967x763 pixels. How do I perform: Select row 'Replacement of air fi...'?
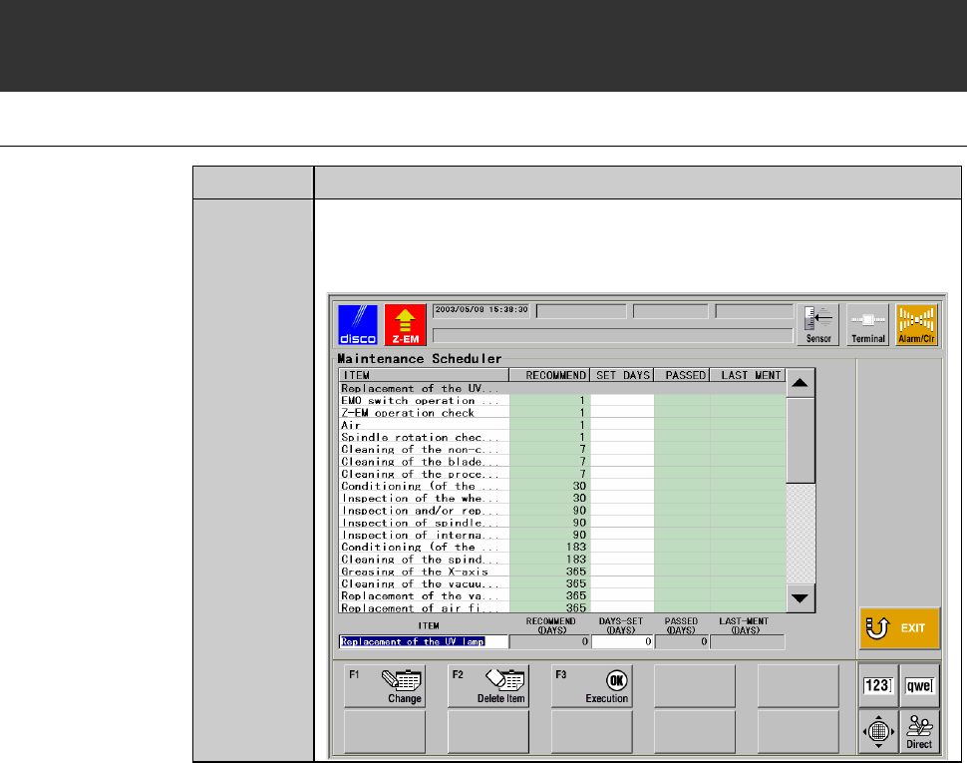click(562, 607)
